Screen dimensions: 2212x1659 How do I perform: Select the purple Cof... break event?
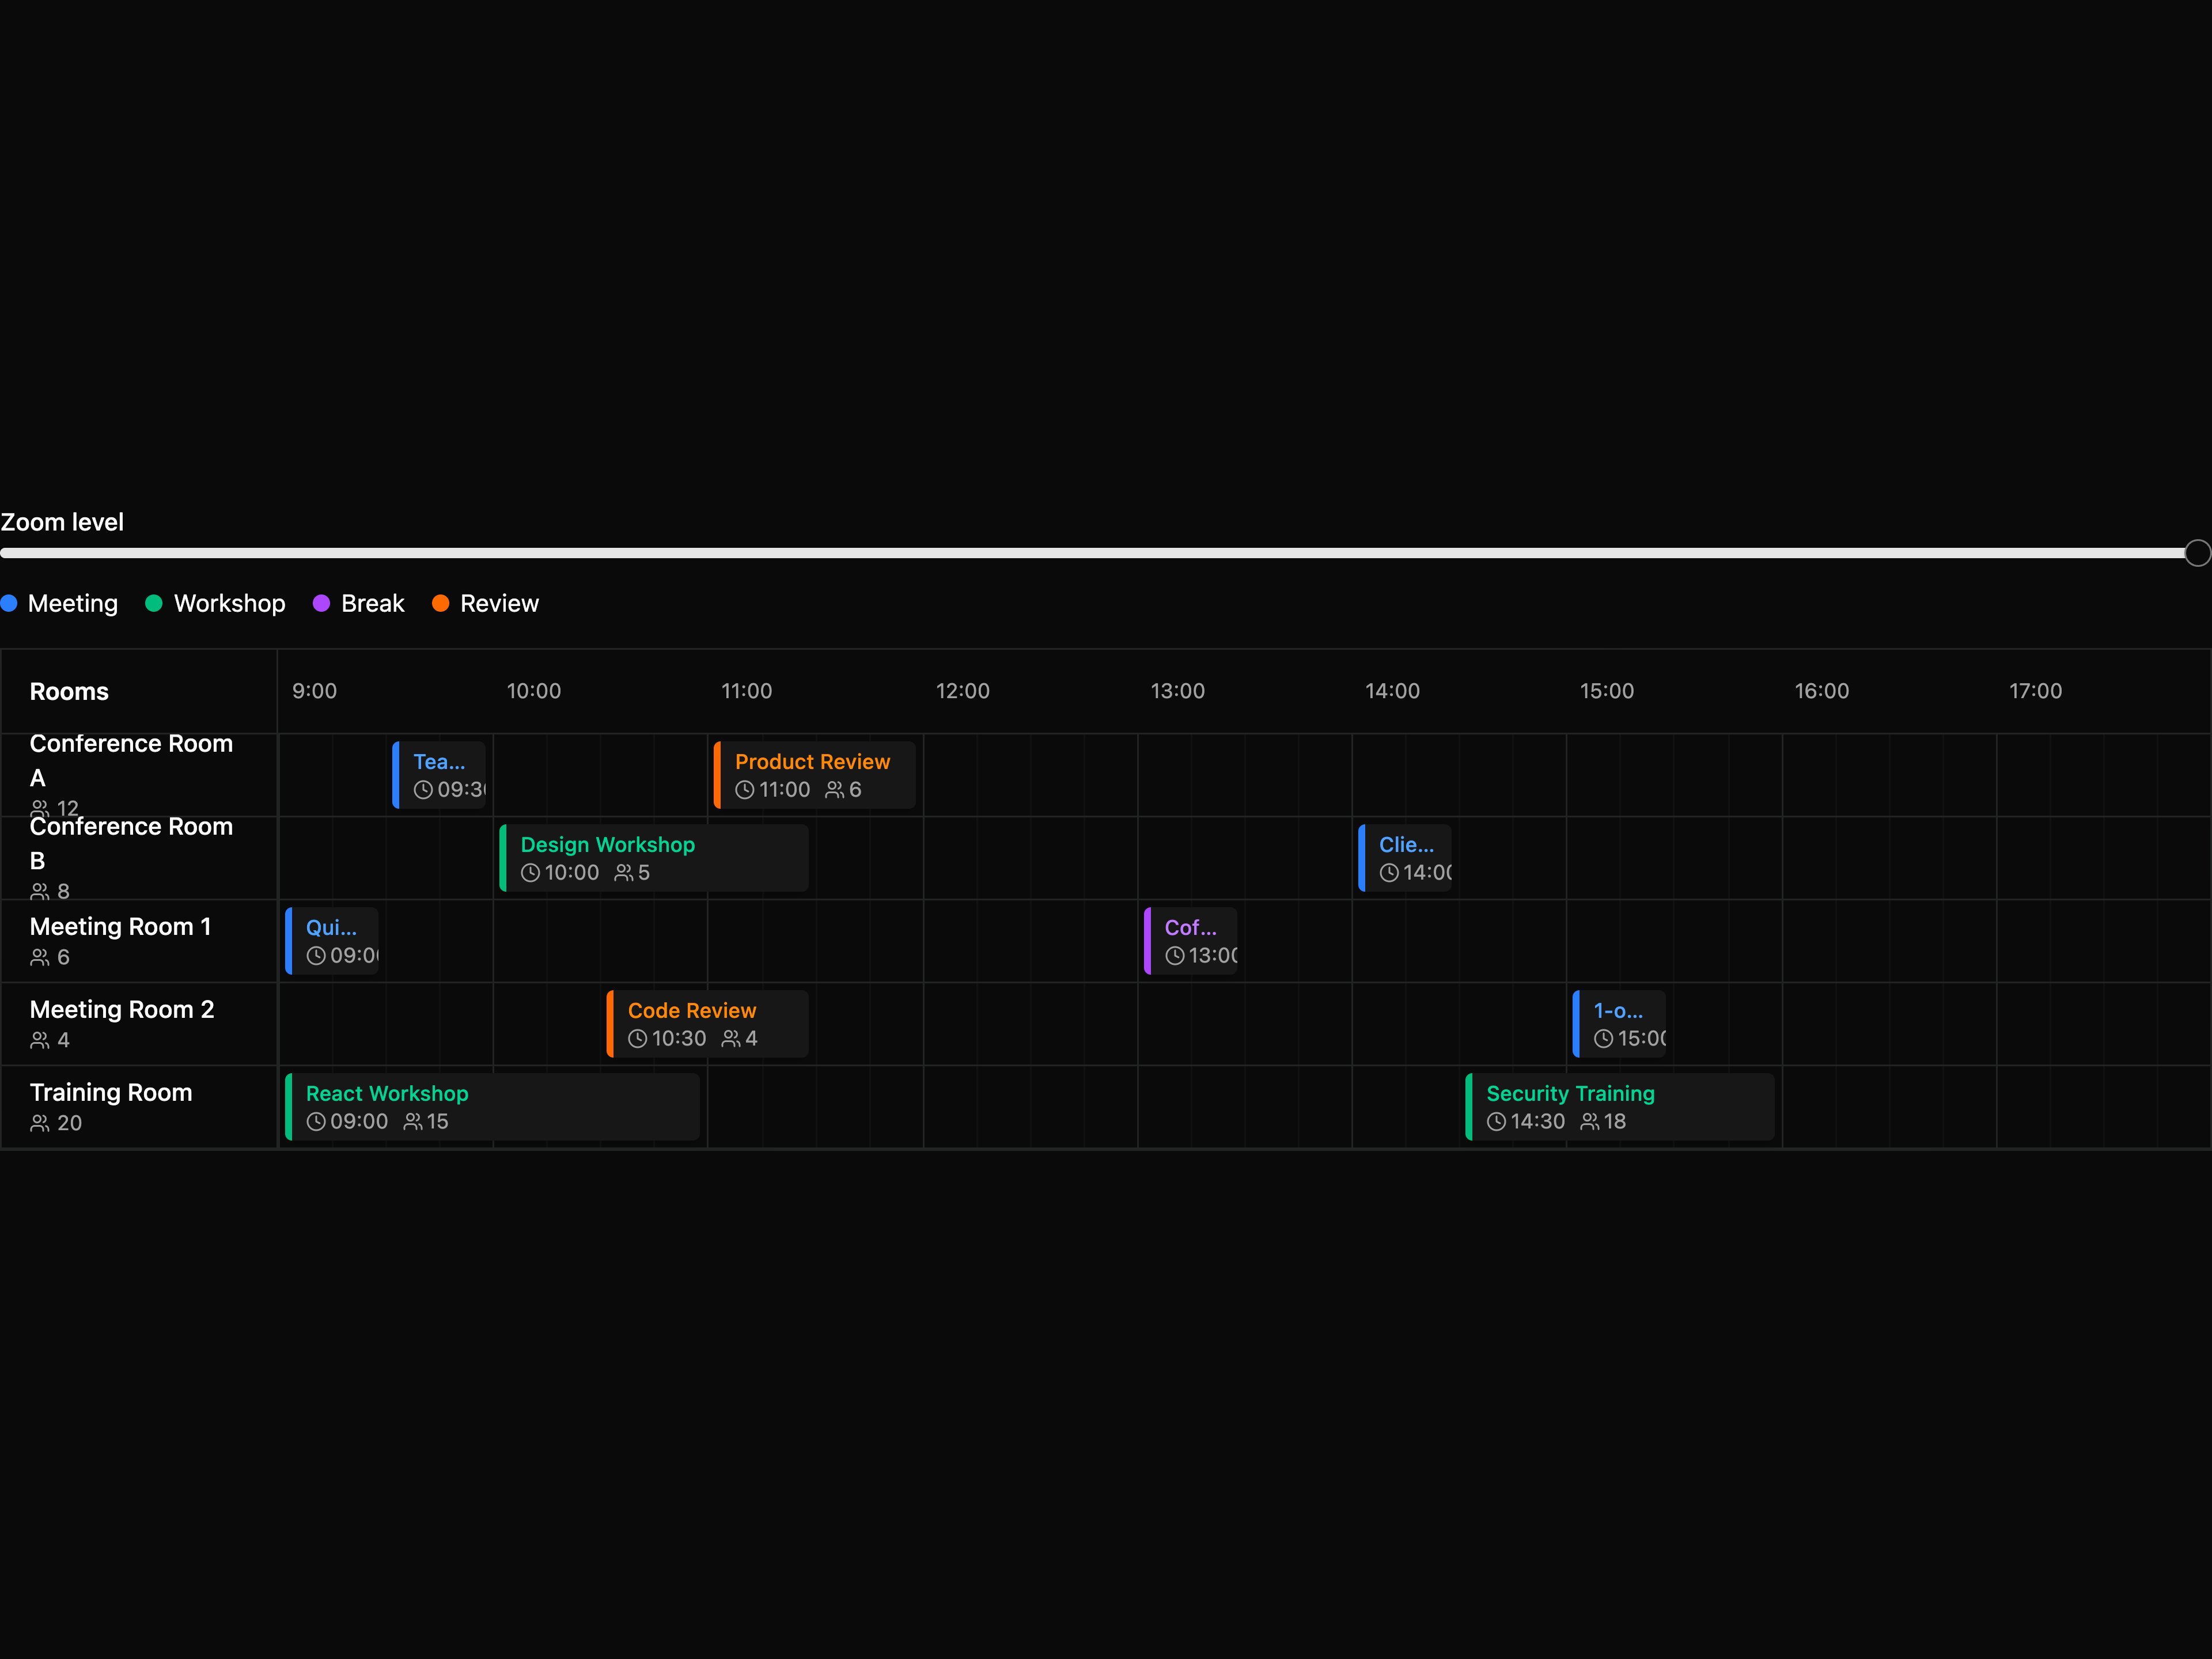click(x=1190, y=941)
